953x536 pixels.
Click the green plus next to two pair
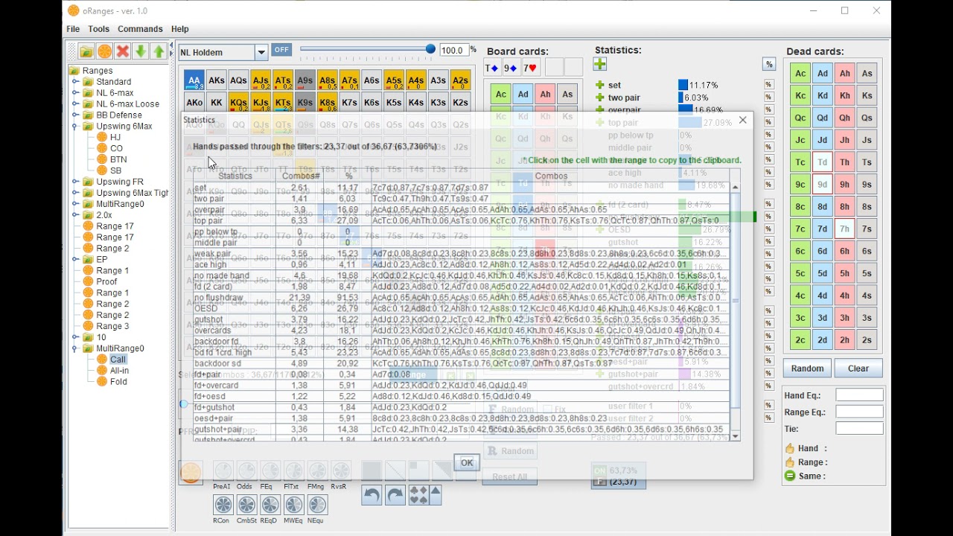point(600,98)
